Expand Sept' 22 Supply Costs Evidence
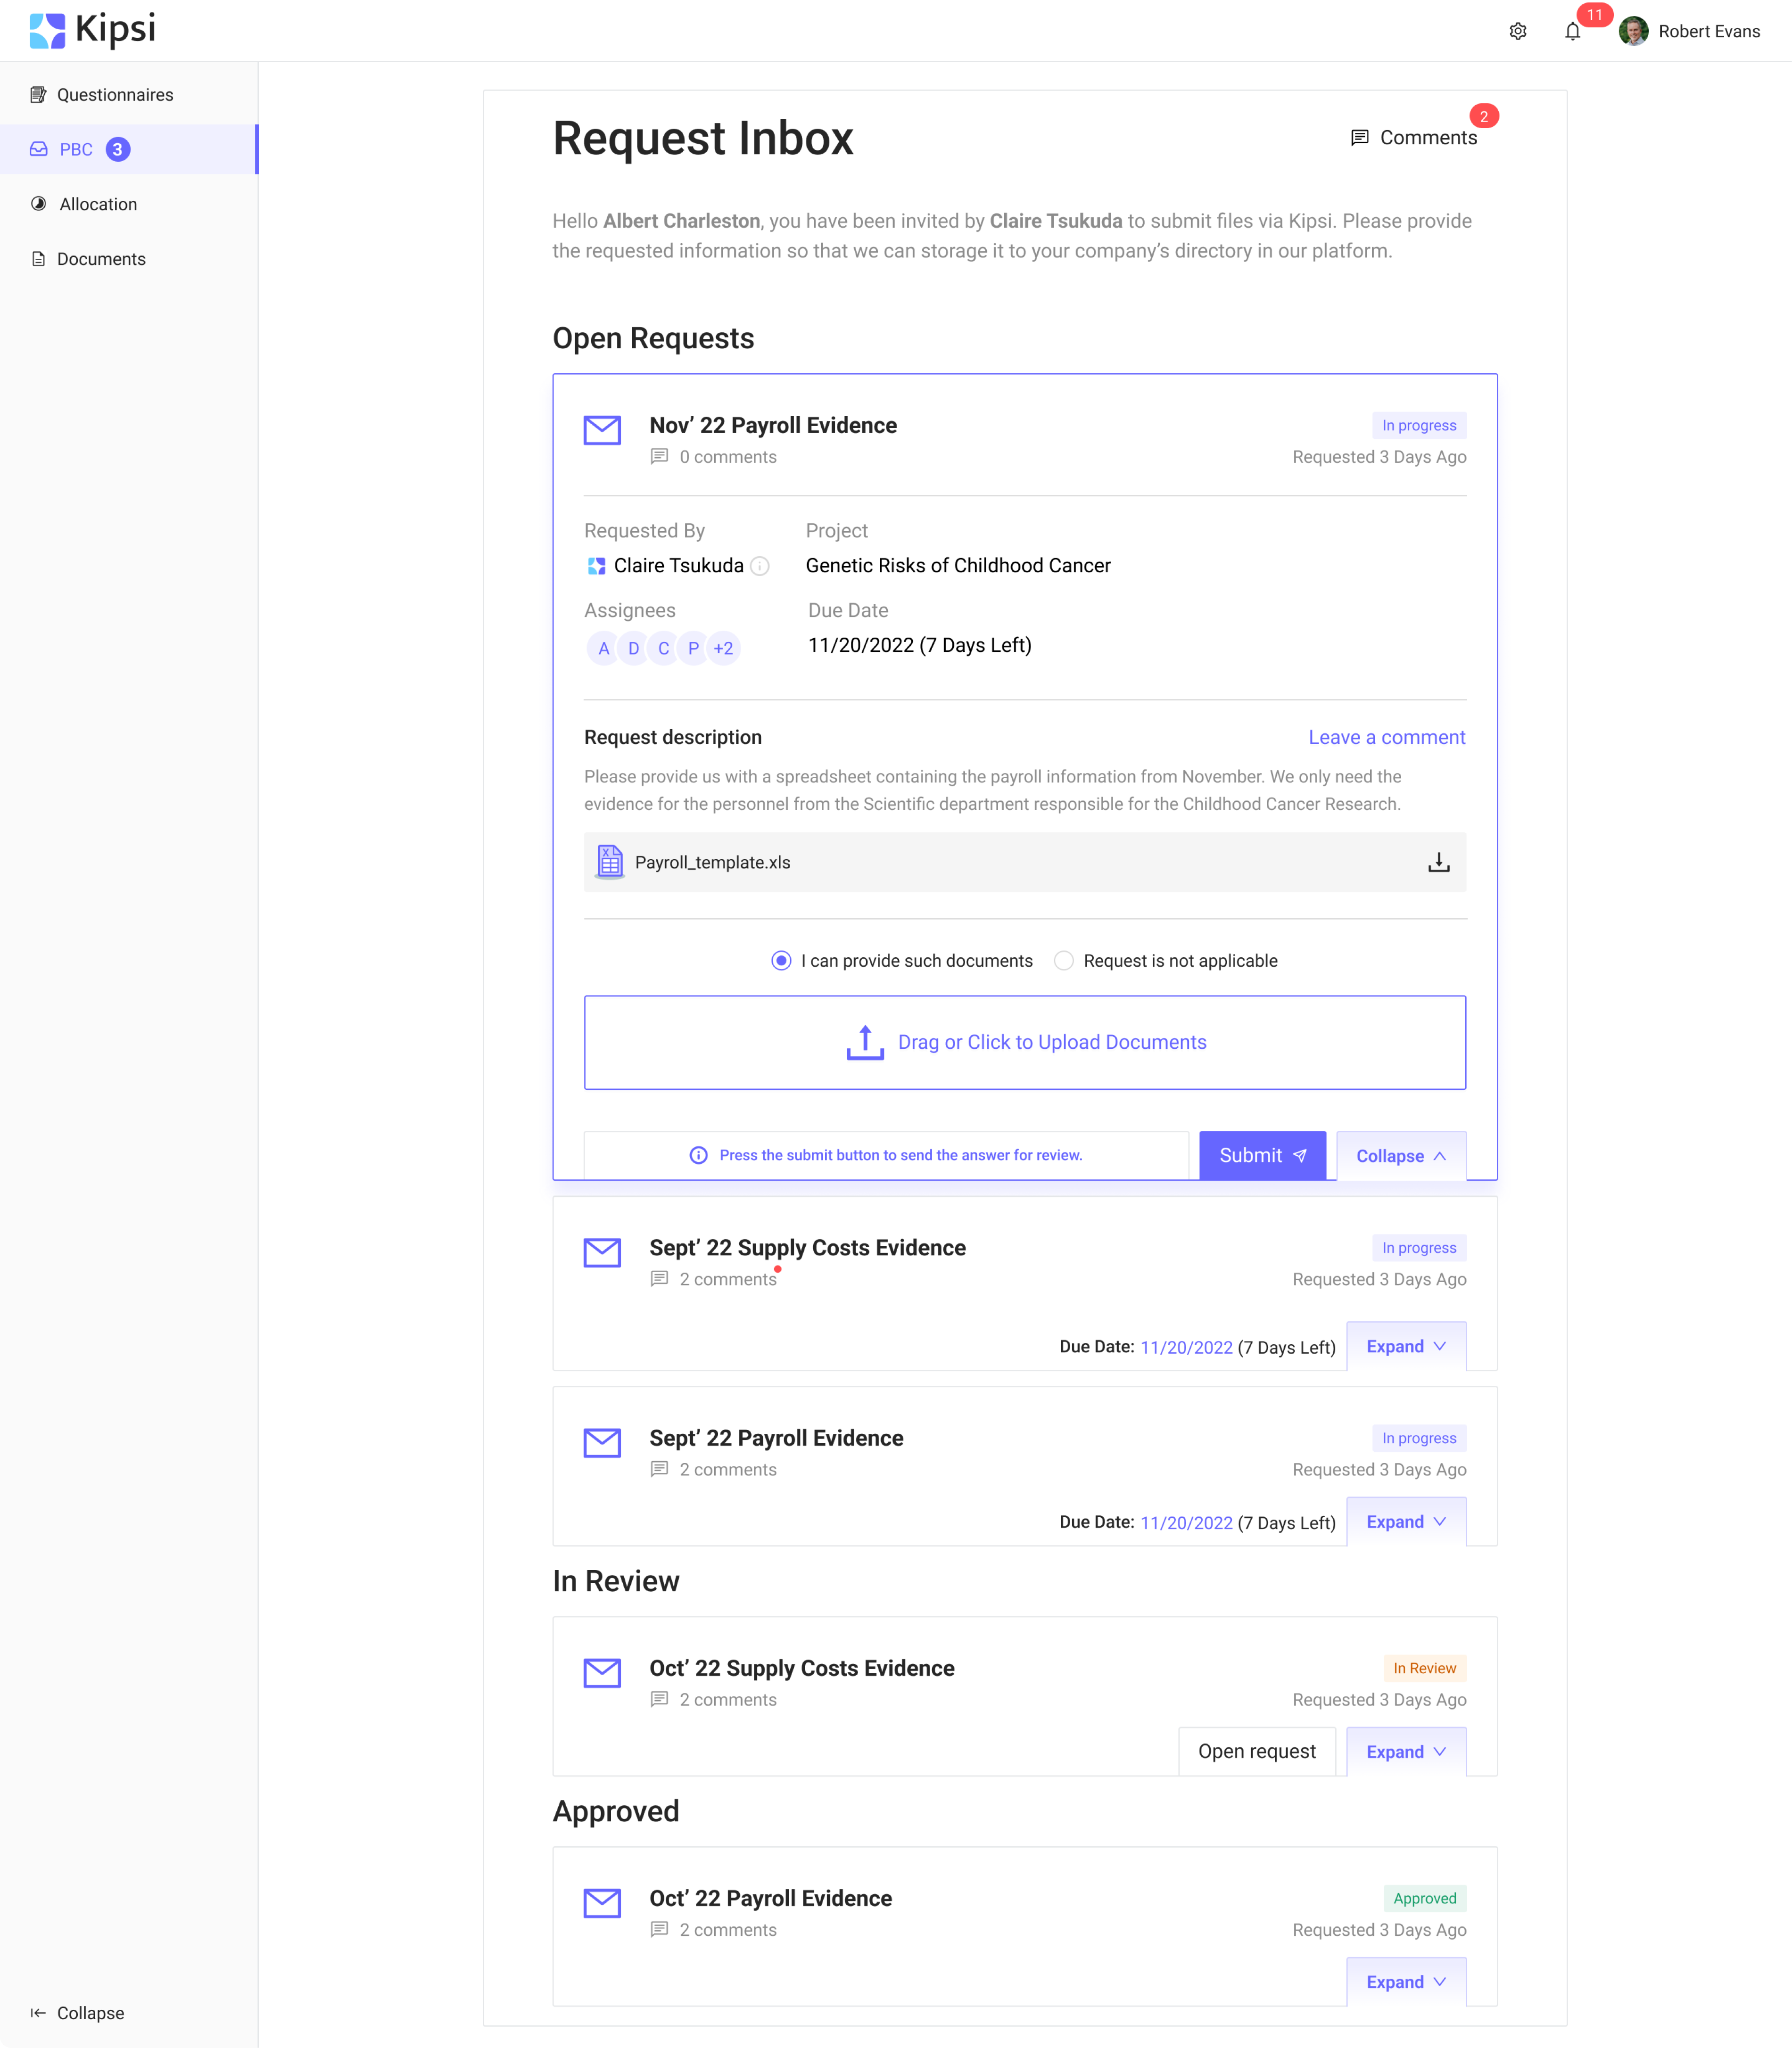Viewport: 1792px width, 2048px height. pos(1406,1345)
